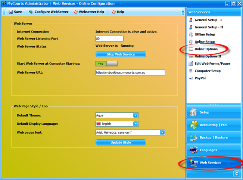Open Edit Web Forms/Pages
This screenshot has height=180, width=243.
tap(212, 63)
